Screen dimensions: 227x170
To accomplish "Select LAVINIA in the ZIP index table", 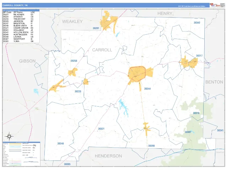I will [17, 37].
